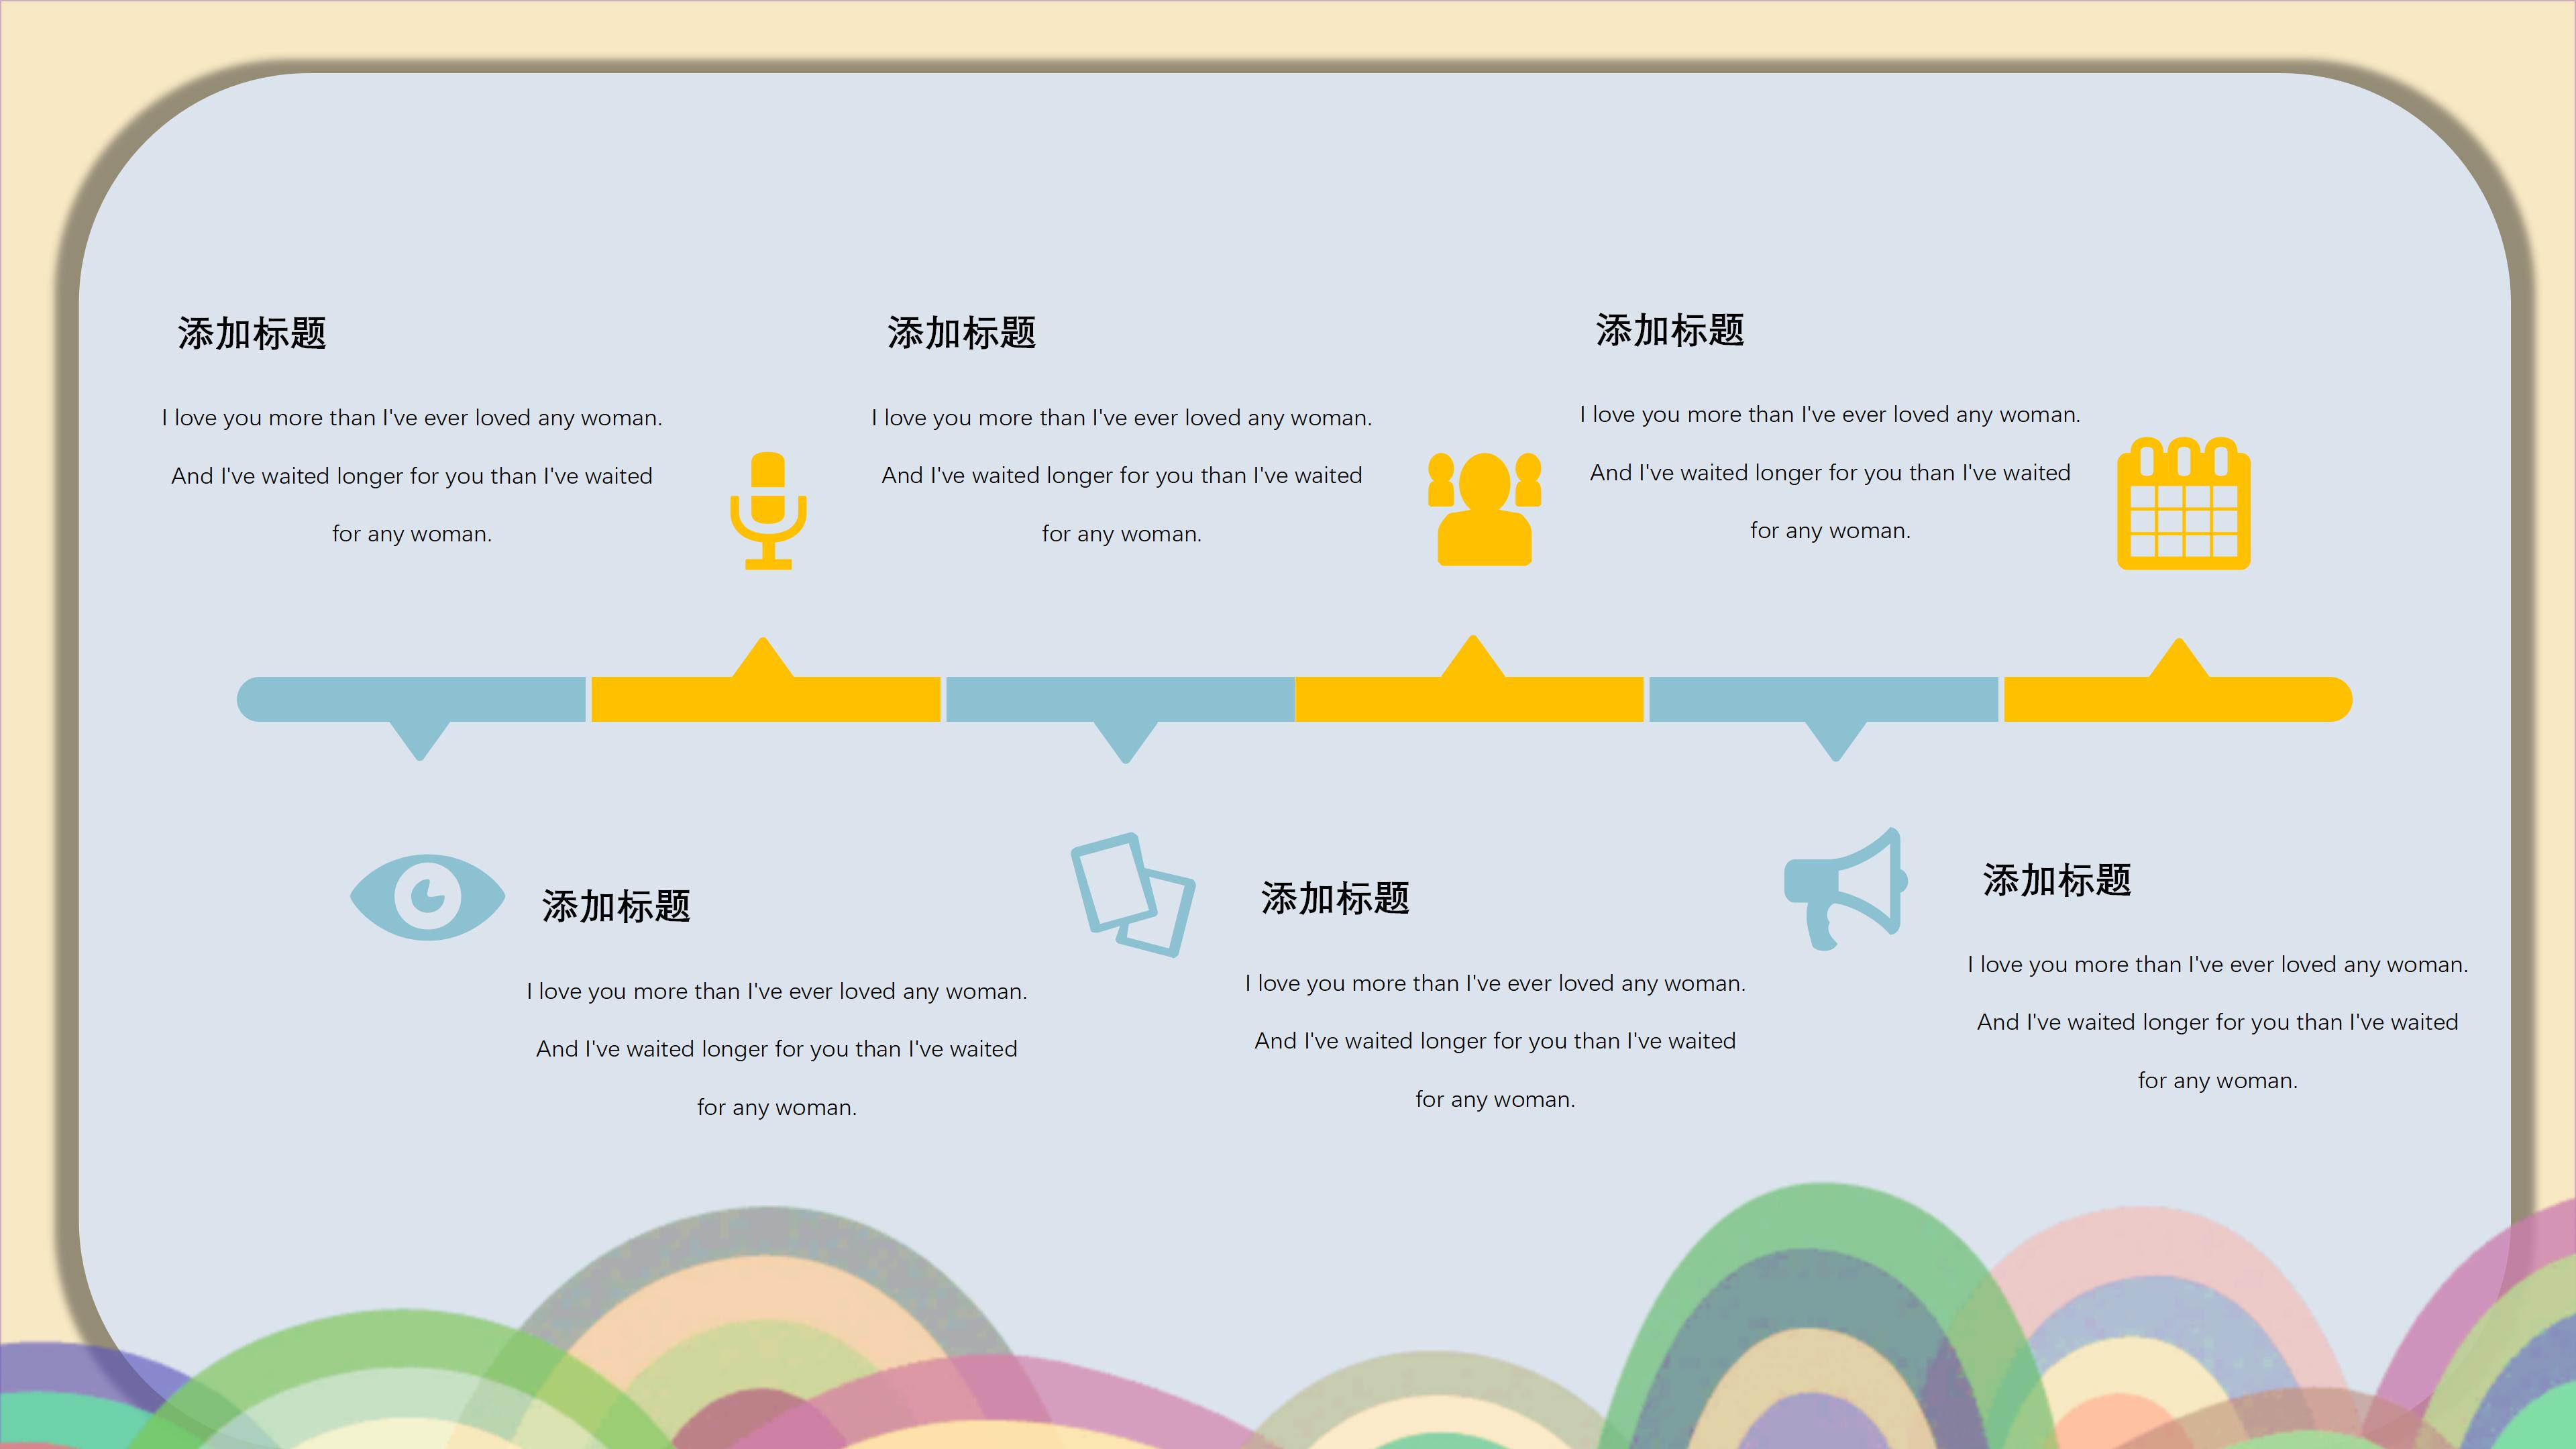Click the paragraph text under the top-left heading
Image resolution: width=2576 pixels, height=1449 pixels.
[412, 476]
